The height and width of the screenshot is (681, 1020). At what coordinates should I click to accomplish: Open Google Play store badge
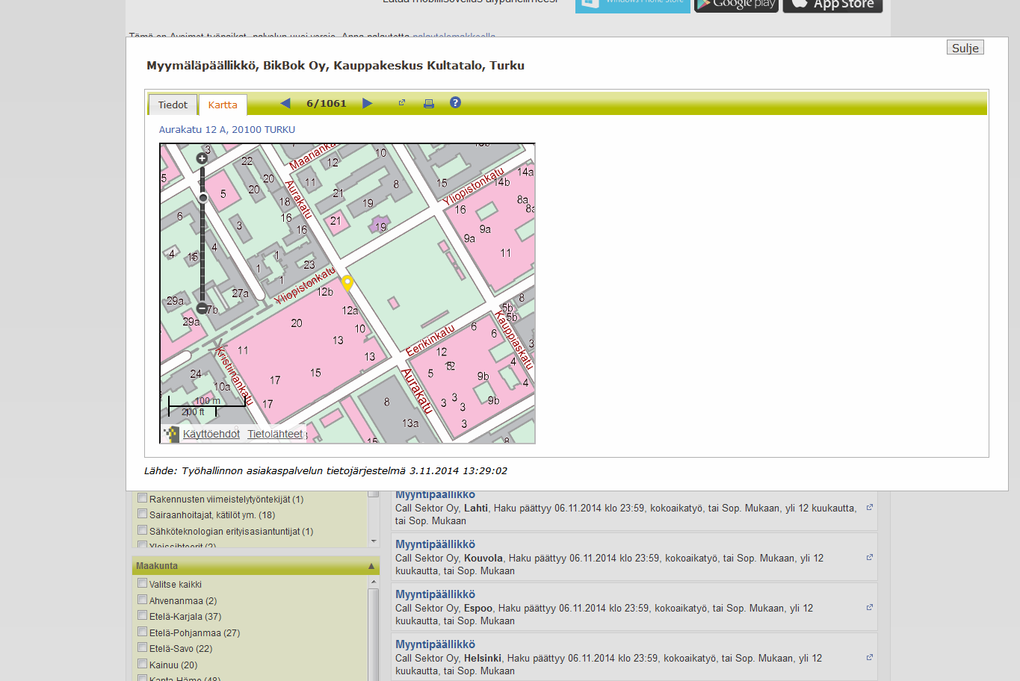736,4
